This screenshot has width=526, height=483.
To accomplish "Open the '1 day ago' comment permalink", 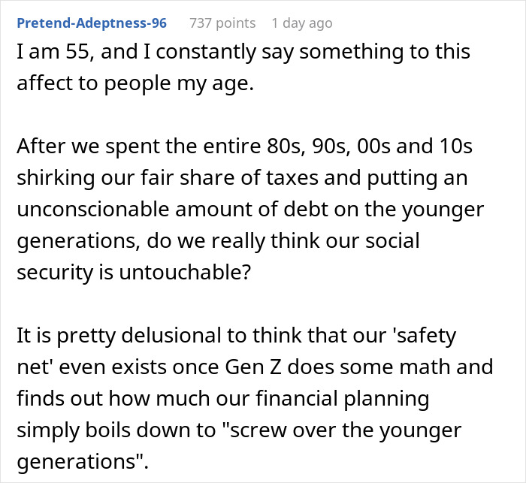I will click(x=302, y=23).
